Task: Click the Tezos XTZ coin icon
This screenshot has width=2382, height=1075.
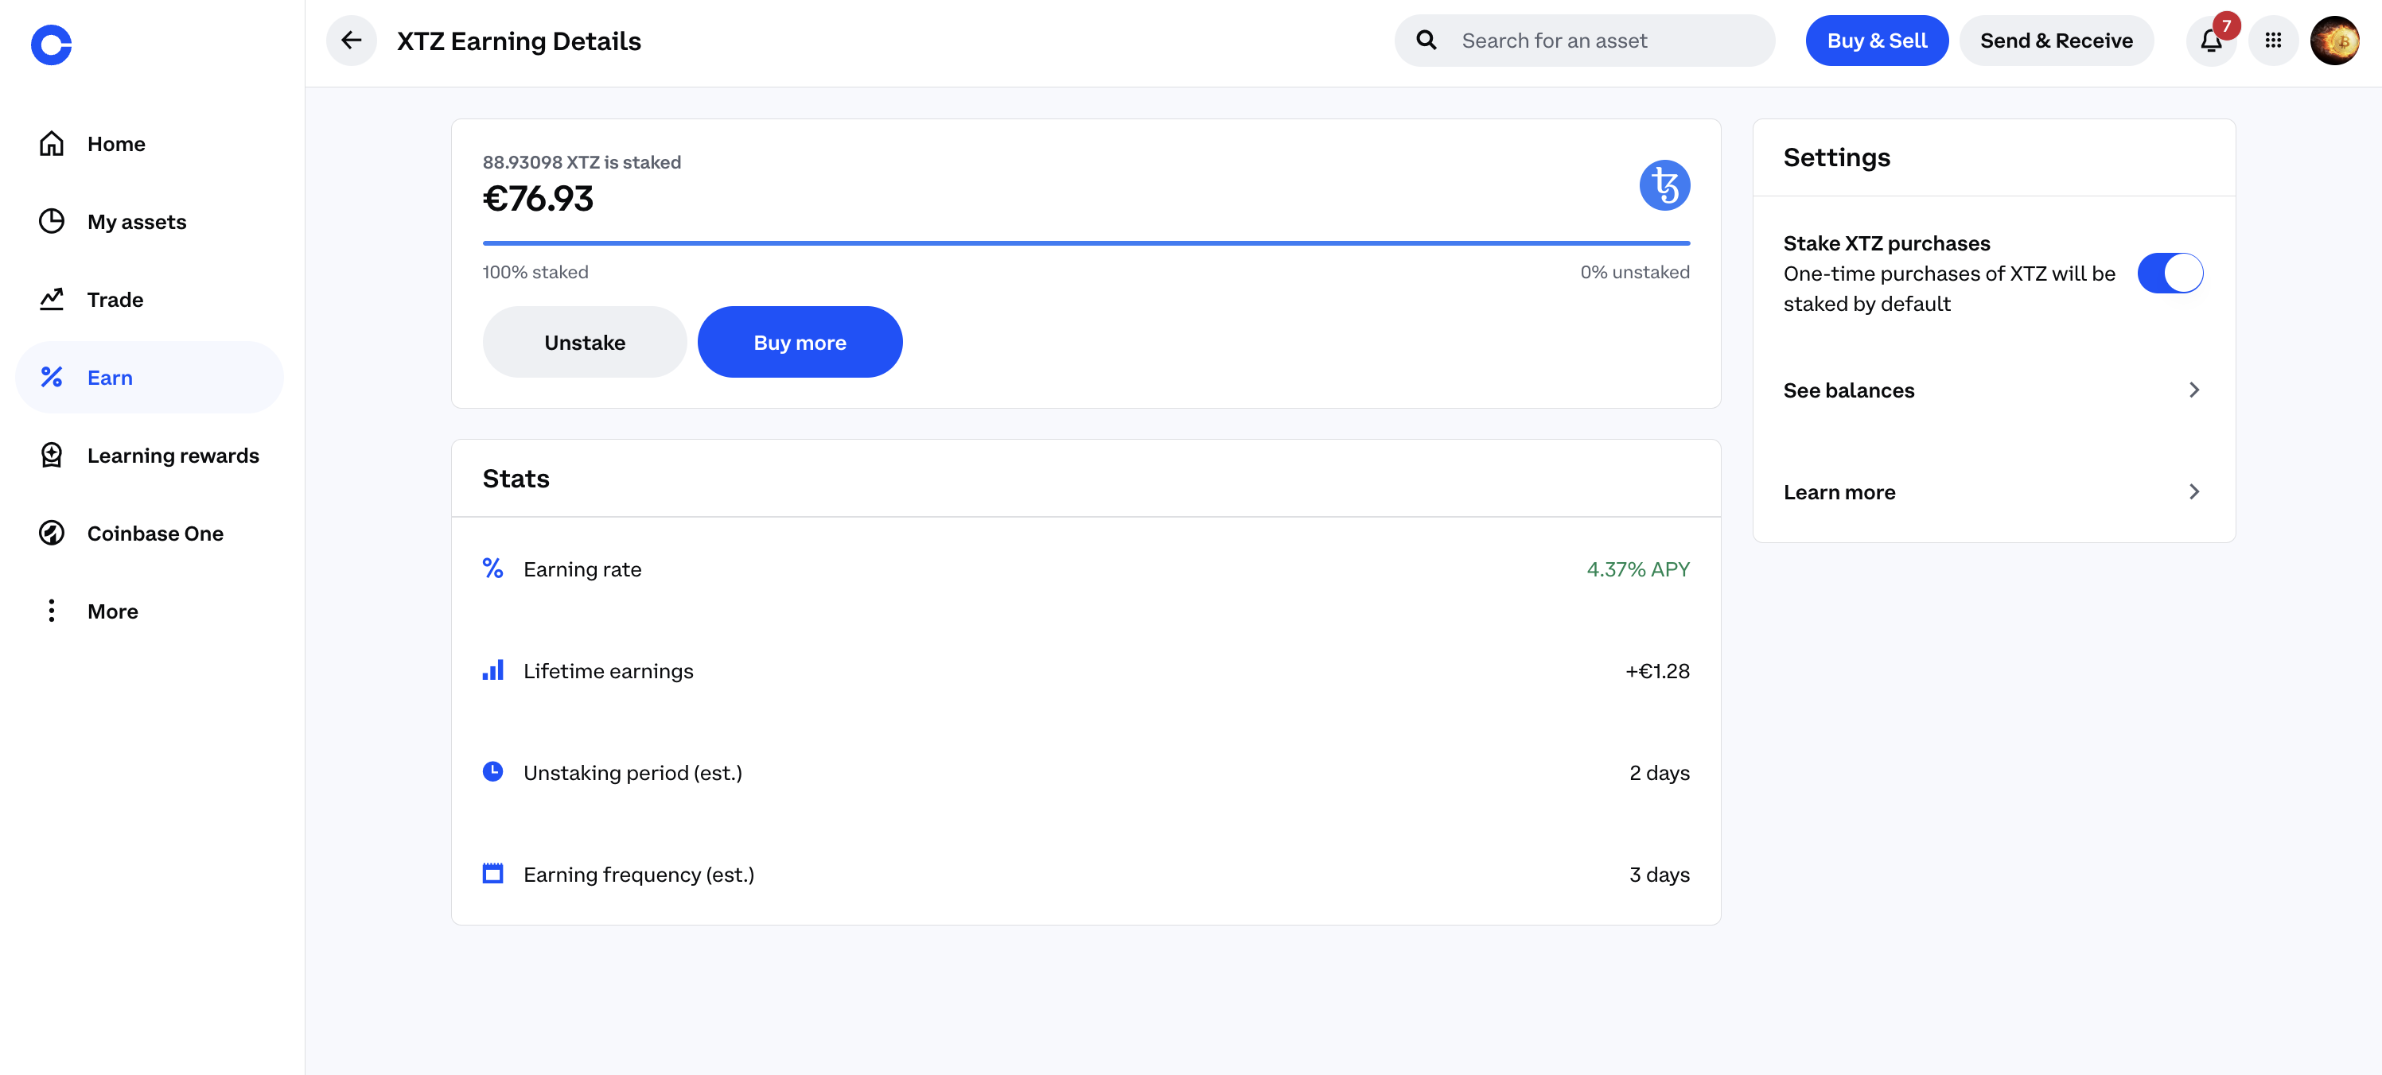Action: [x=1664, y=185]
